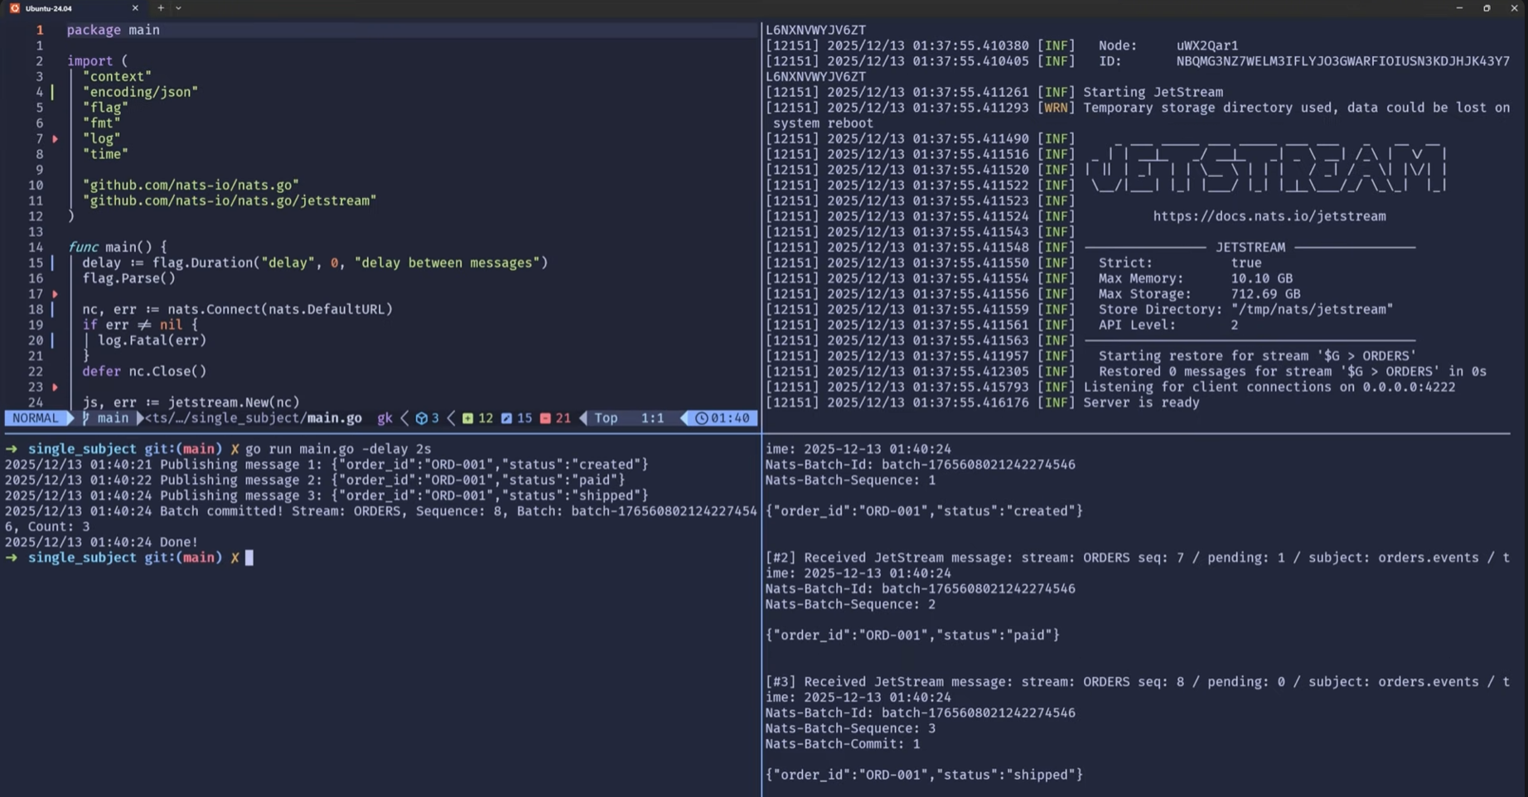Screen dimensions: 1528x797
Task: Click the git branch icon in statusline
Action: pyautogui.click(x=85, y=418)
